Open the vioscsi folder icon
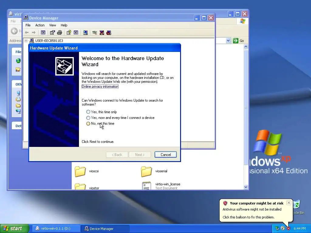The height and width of the screenshot is (233, 311). 80,171
